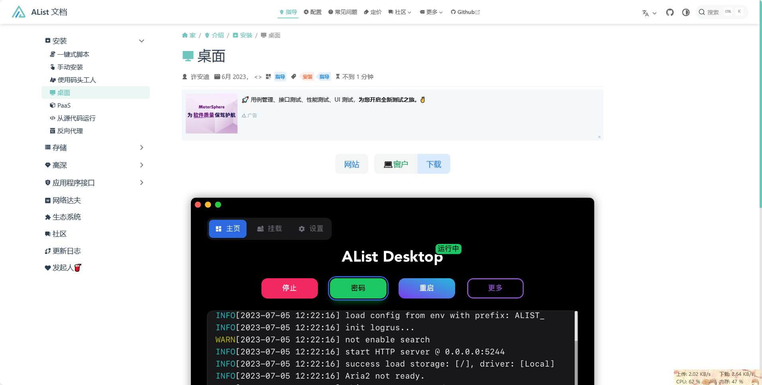Expand the 社区 dropdown menu
This screenshot has width=762, height=385.
click(x=400, y=12)
